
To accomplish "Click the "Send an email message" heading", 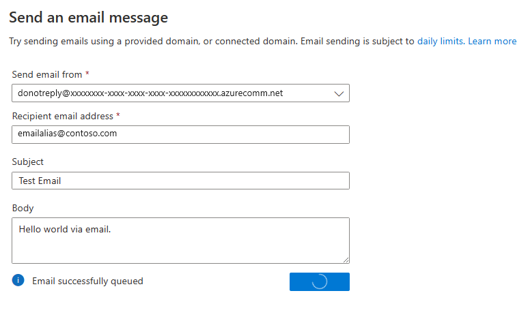I will coord(88,18).
